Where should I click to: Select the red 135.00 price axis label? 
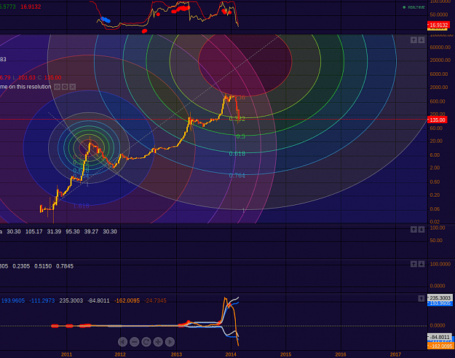[x=437, y=120]
